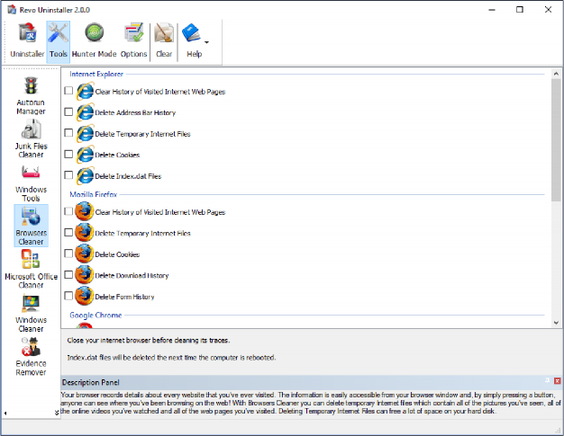Click IE icon beside Delete Address Bar History

86,112
